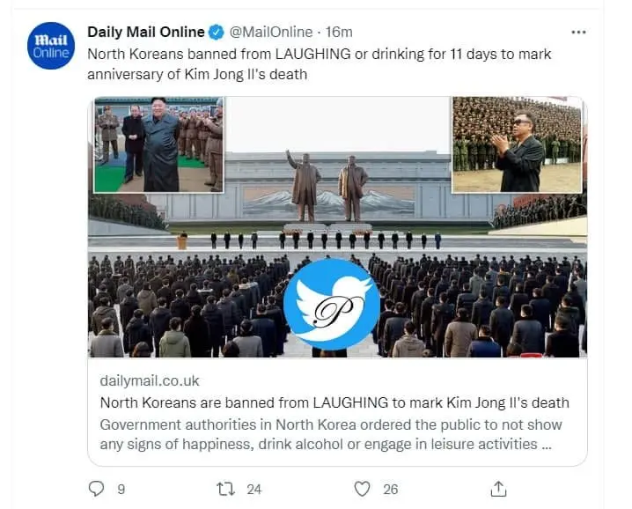Viewport: 632px width, 509px height.
Task: Open the dailymail.co.uk domain link
Action: point(150,381)
